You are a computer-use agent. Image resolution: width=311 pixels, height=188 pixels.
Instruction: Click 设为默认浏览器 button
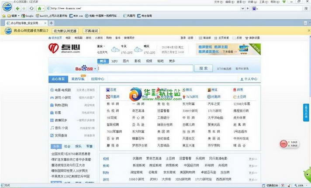pyautogui.click(x=65, y=31)
